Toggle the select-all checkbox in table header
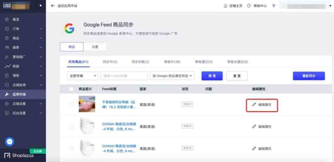The width and height of the screenshot is (334, 162). 71,89
